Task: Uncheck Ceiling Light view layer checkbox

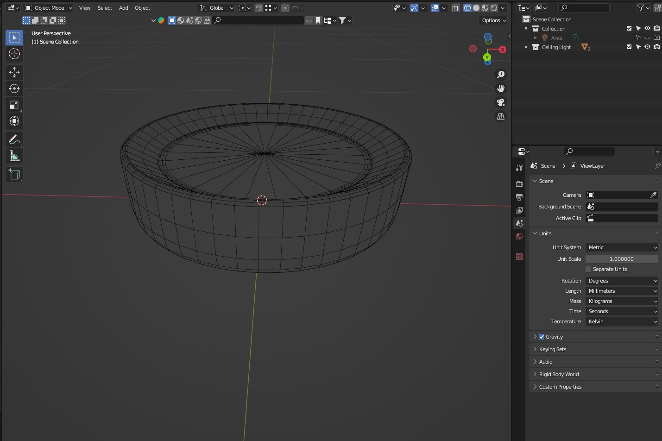Action: (x=629, y=47)
